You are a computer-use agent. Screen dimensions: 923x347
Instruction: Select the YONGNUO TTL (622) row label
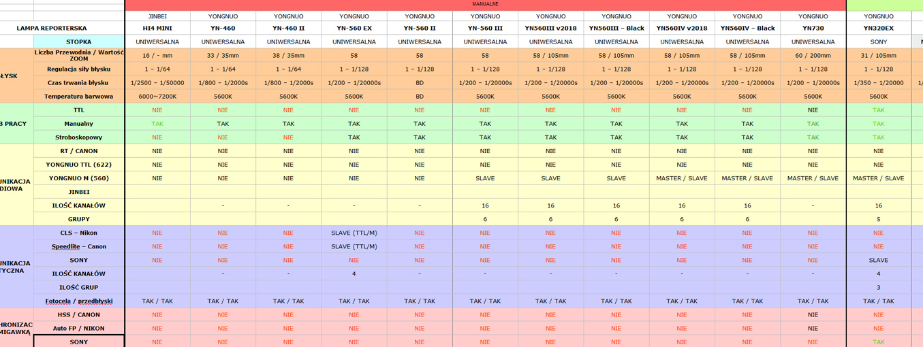pyautogui.click(x=79, y=165)
